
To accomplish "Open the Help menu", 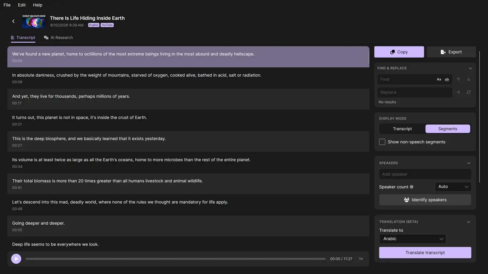I will click(38, 5).
